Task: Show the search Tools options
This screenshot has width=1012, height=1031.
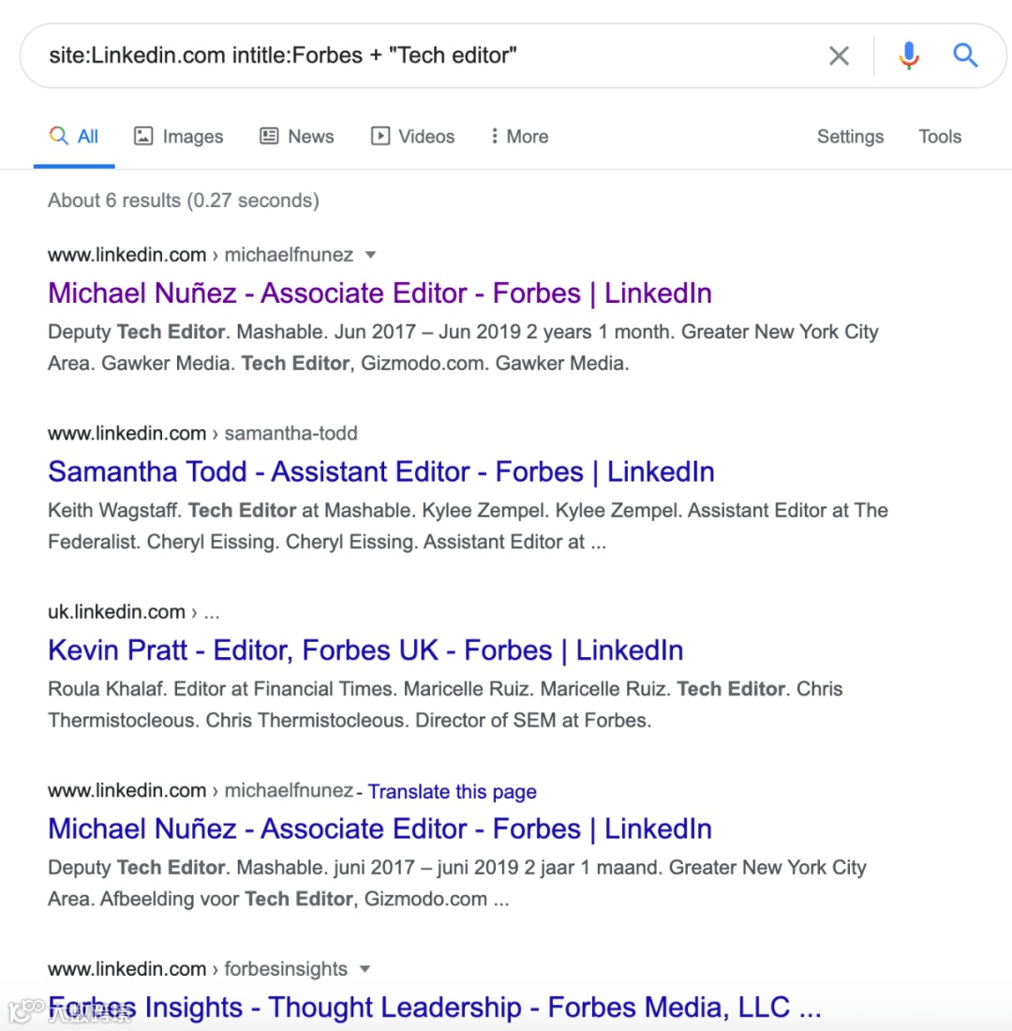Action: (940, 137)
